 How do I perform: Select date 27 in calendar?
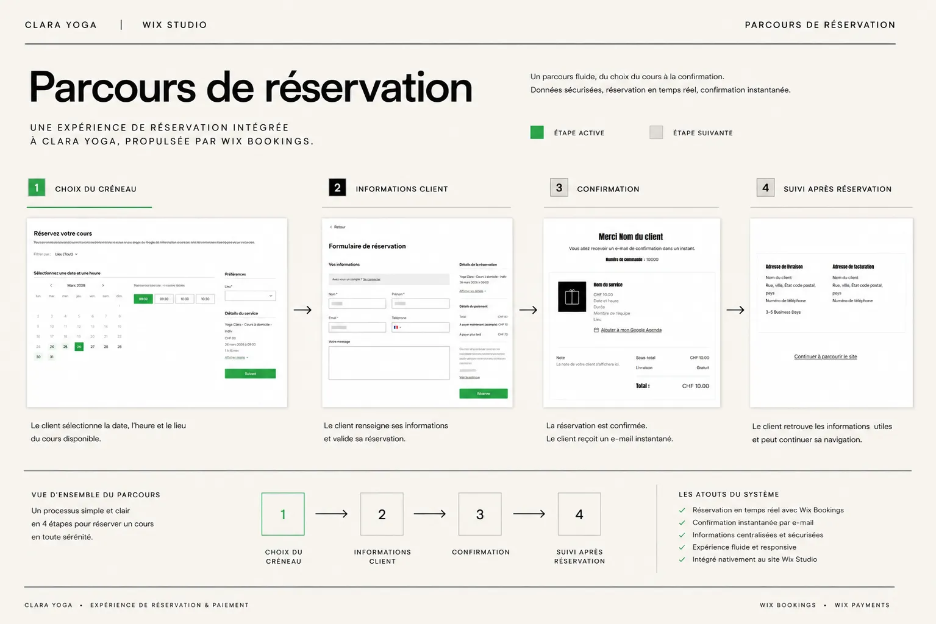[93, 347]
